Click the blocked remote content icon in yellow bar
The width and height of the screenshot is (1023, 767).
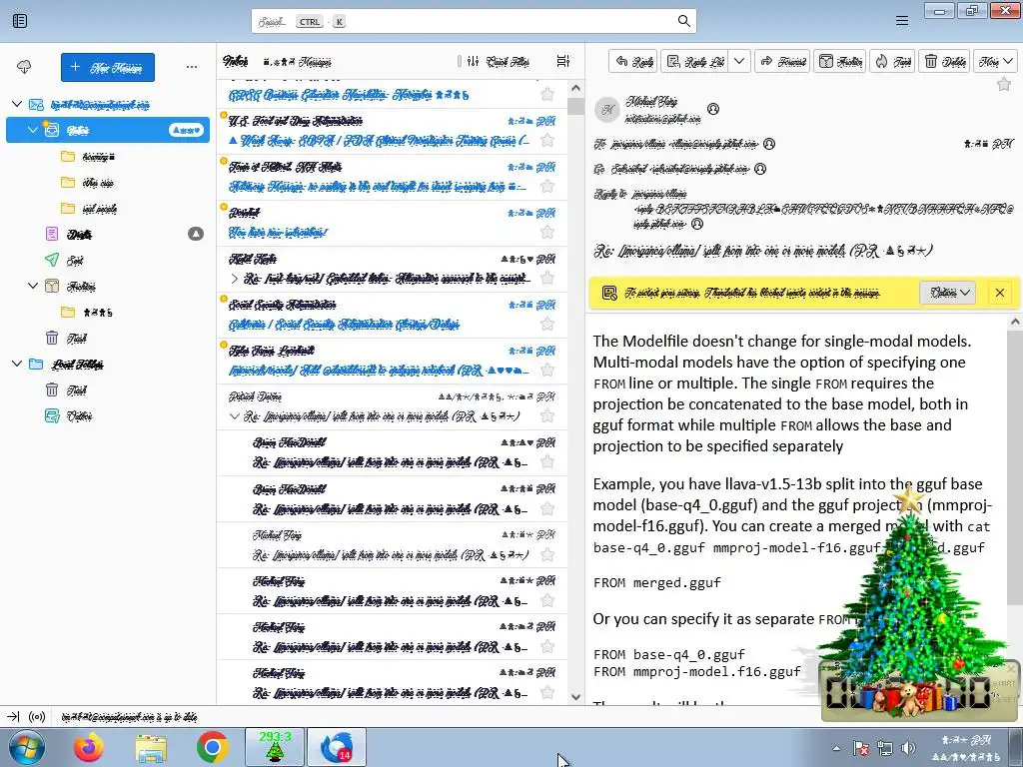tap(609, 293)
